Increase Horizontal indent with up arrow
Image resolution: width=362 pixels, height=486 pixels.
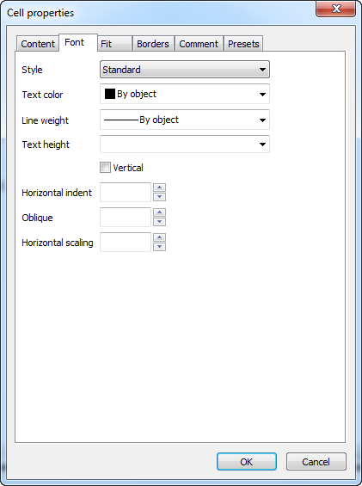[159, 188]
